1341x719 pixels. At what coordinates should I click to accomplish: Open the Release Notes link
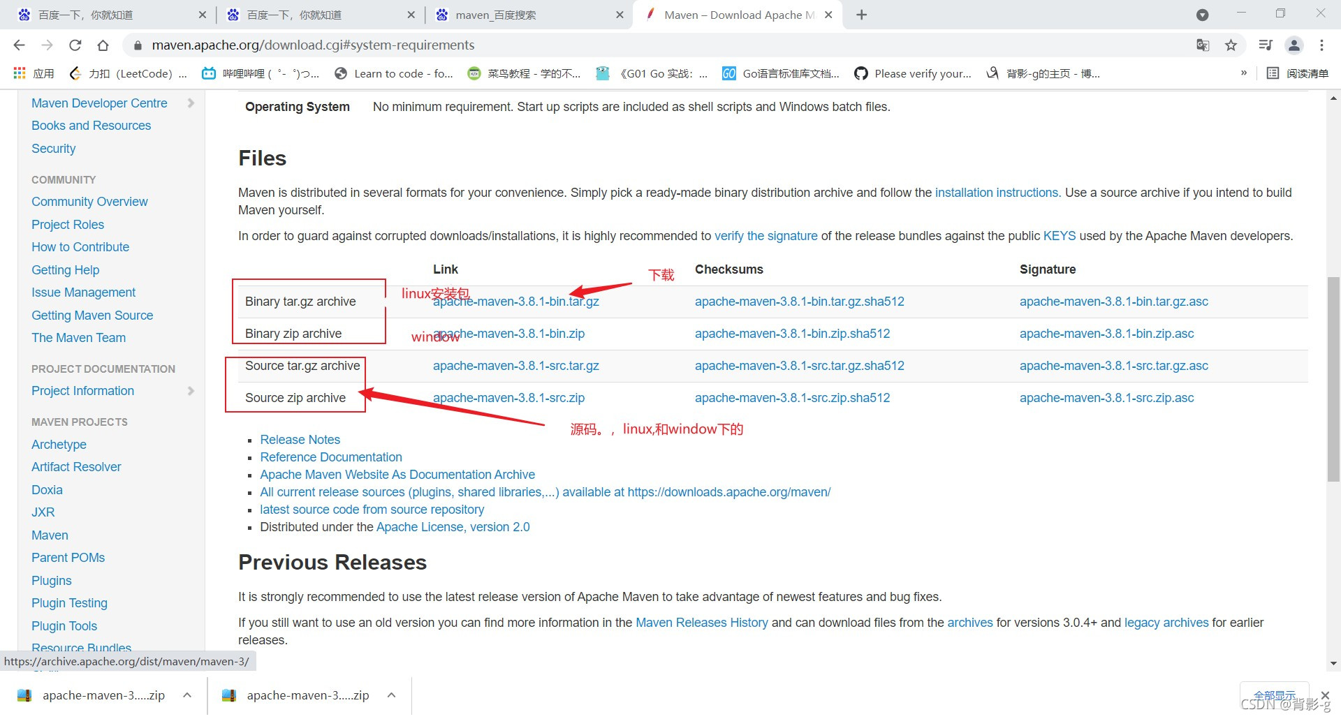coord(300,440)
